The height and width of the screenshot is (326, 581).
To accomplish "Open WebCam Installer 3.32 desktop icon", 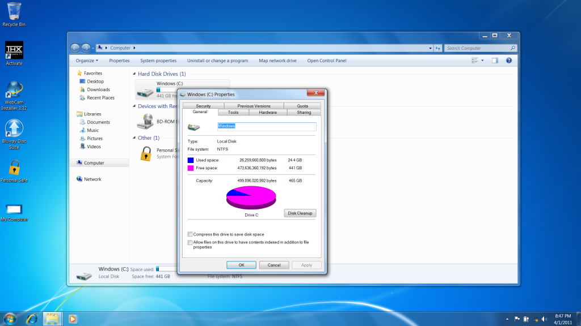I will [14, 96].
